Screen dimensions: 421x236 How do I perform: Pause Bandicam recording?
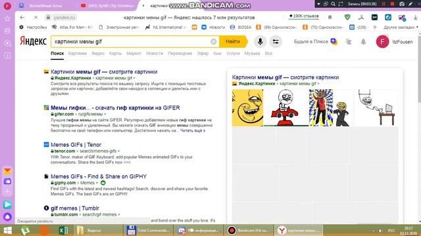tap(384, 4)
